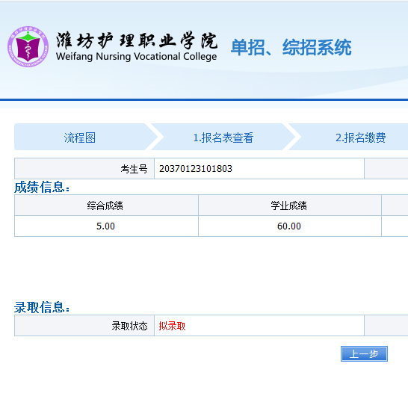Select the 学业成绩 column header
The image size is (408, 408).
point(290,205)
